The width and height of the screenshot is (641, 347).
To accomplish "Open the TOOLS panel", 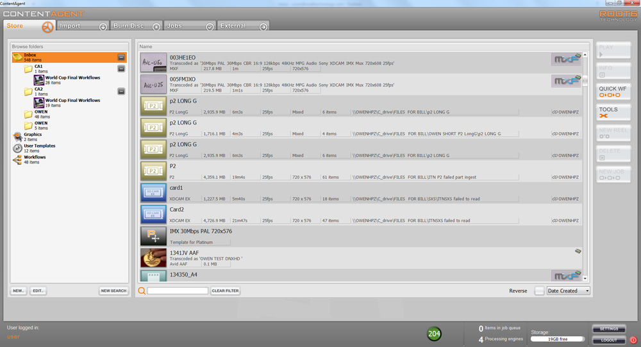I will point(613,112).
